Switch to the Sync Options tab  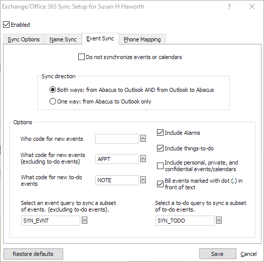tap(24, 39)
